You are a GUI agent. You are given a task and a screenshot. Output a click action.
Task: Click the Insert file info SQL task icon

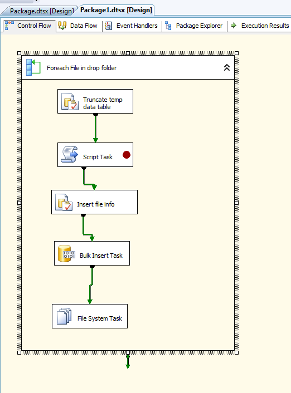(64, 202)
